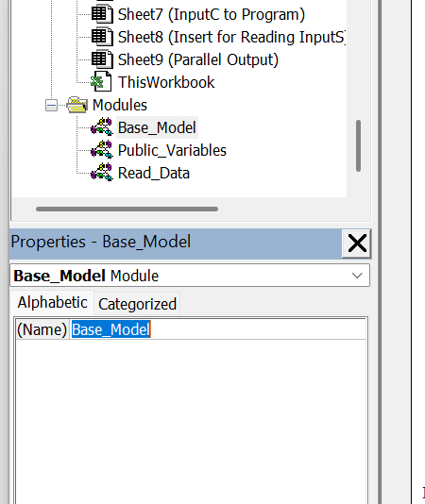The image size is (425, 504).
Task: Click the project tree horizontal scrollbar
Action: tap(127, 209)
